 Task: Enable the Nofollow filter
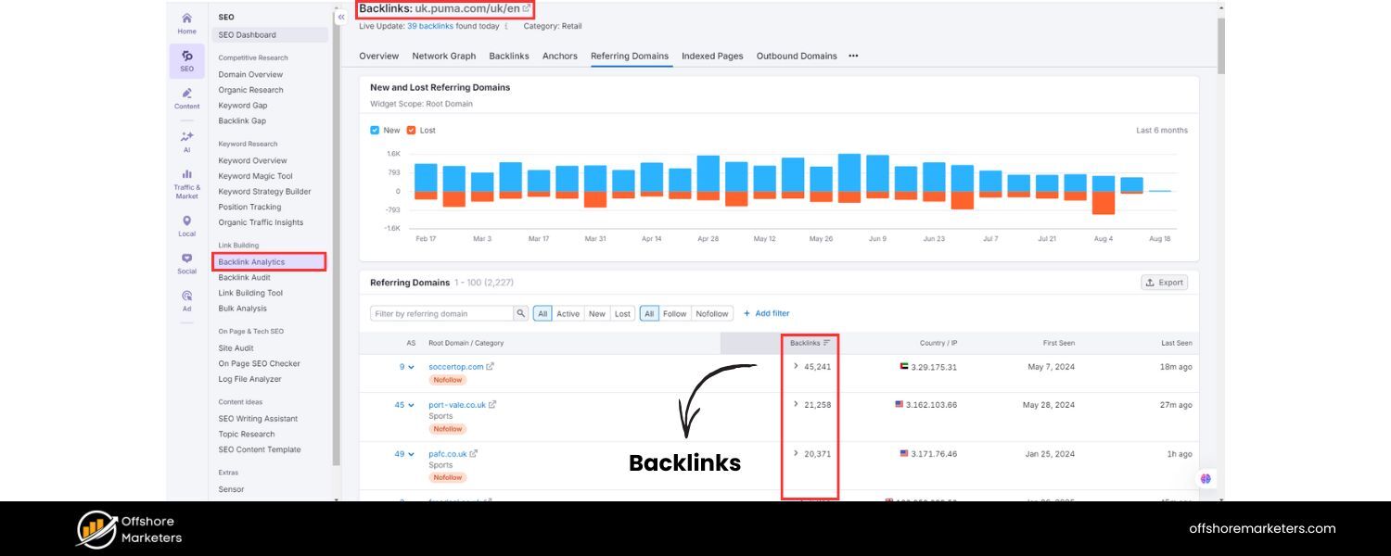(711, 313)
